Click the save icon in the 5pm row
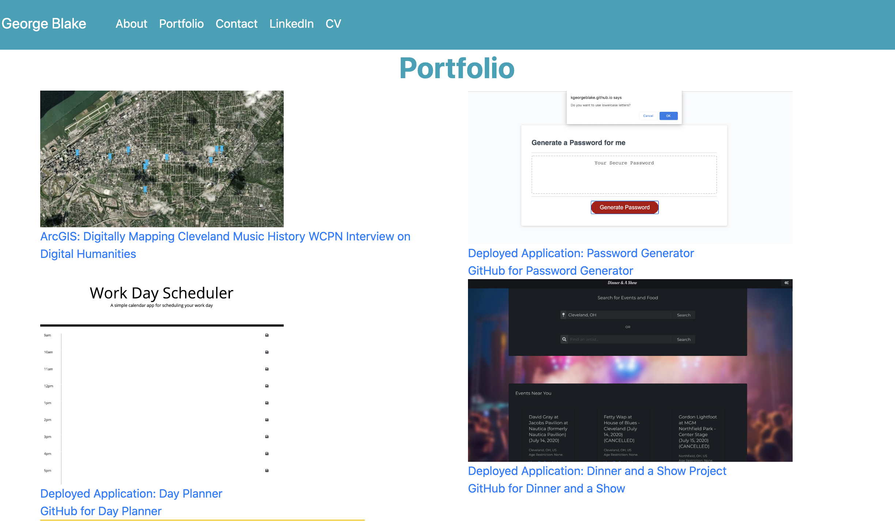The image size is (895, 521). pos(267,471)
